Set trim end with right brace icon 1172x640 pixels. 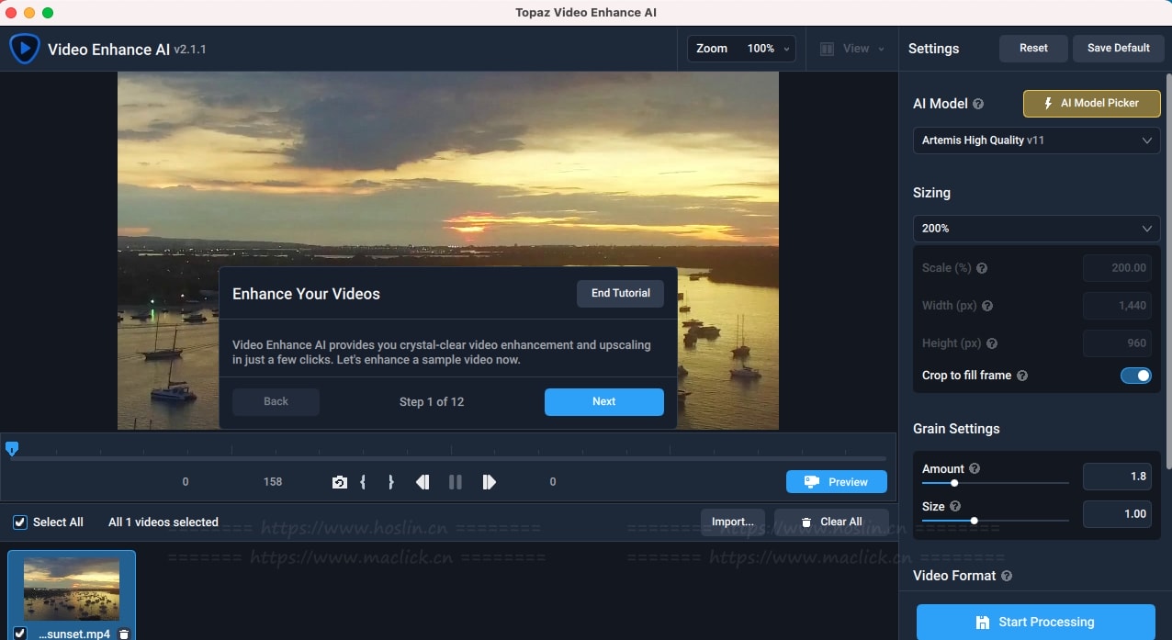point(390,482)
